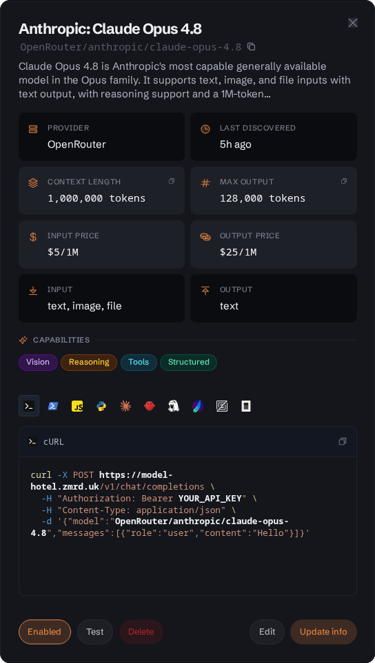Screen dimensions: 375x663
Task: Select the purple feather client icon
Action: coord(198,406)
